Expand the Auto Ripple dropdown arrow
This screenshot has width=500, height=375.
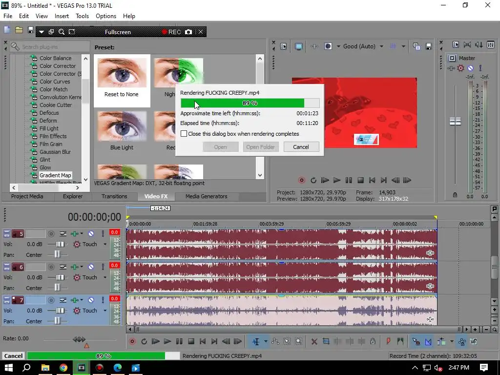[452, 341]
